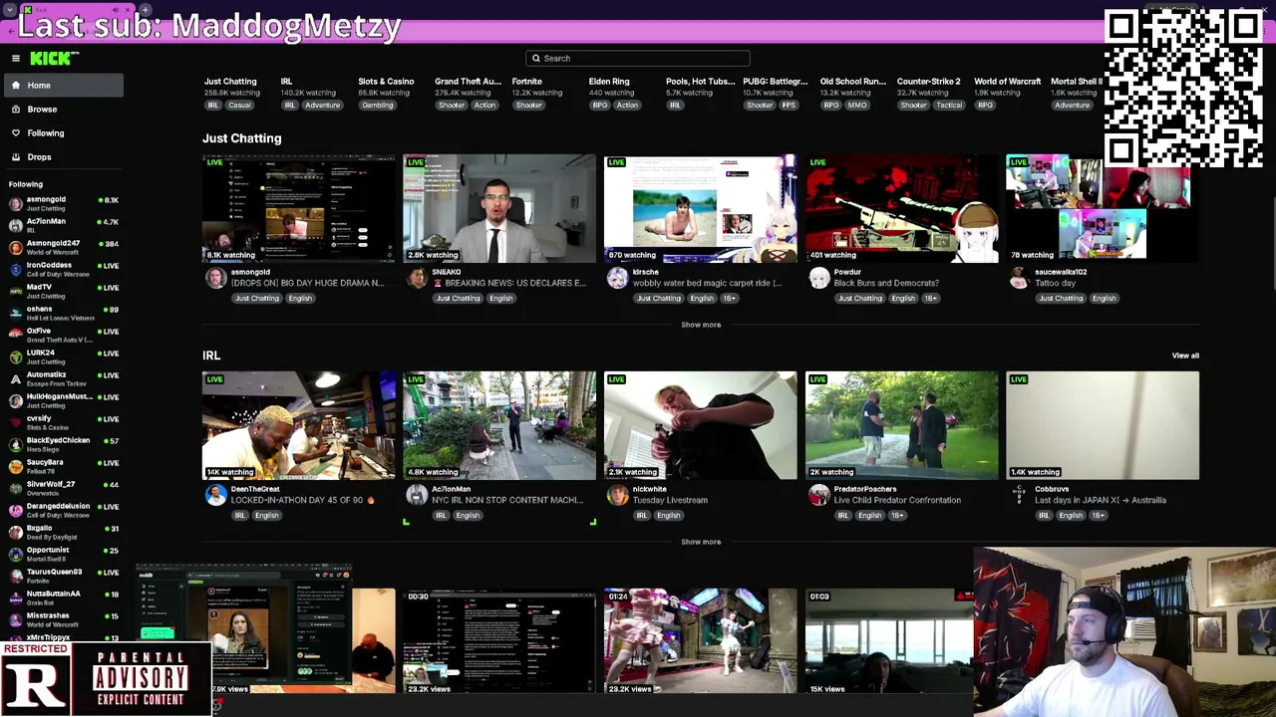
Task: Click the MMO tag under Old School RuneScape
Action: click(857, 106)
